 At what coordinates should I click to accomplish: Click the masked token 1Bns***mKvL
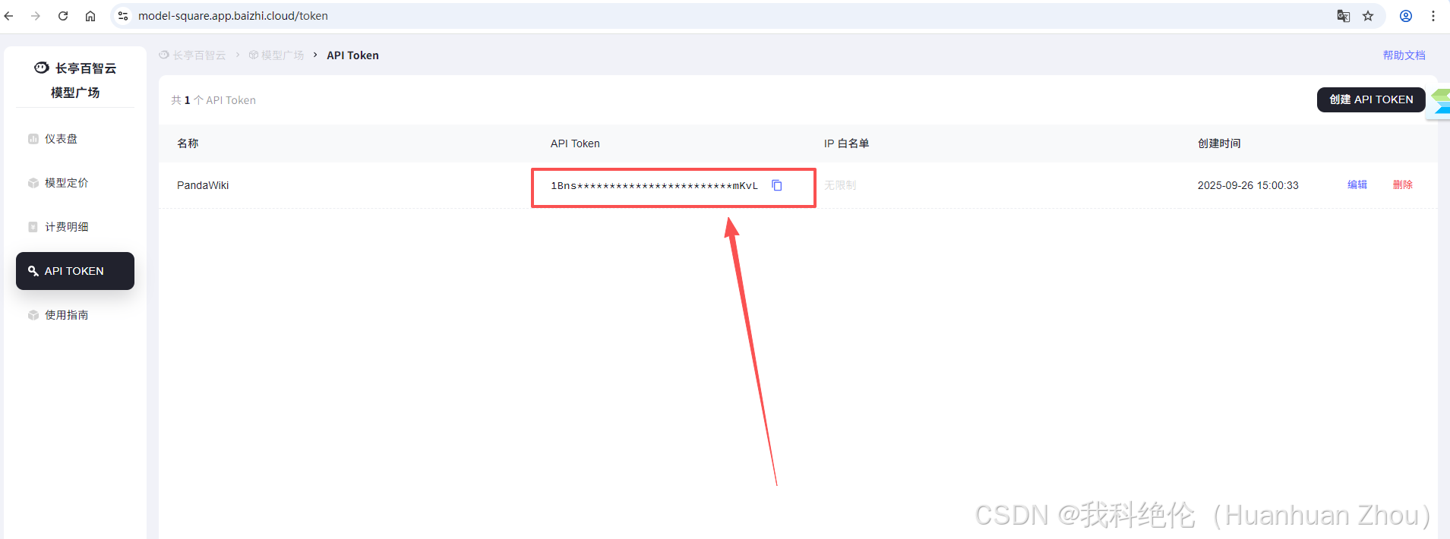[655, 186]
